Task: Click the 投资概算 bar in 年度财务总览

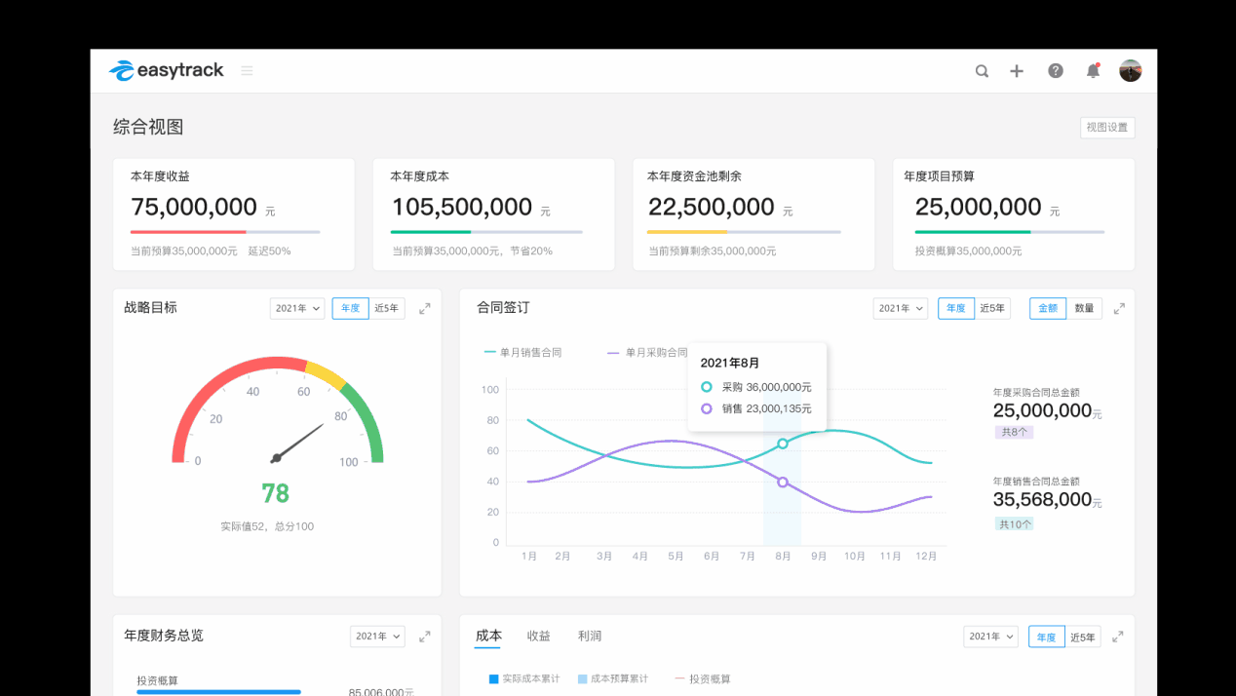Action: tap(218, 692)
